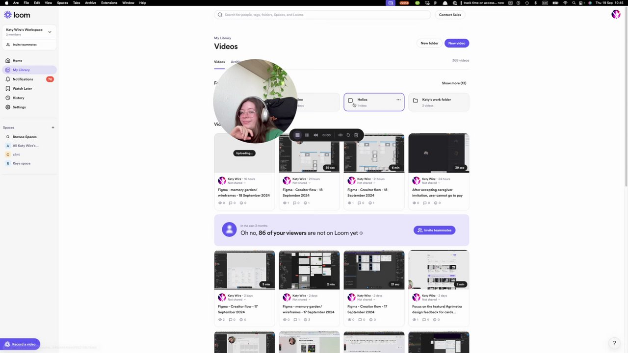Go to Home in sidebar
The width and height of the screenshot is (628, 353).
point(29,60)
